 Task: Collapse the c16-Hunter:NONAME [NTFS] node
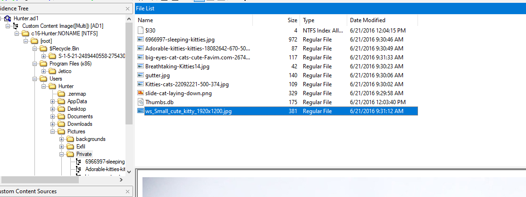pyautogui.click(x=17, y=33)
